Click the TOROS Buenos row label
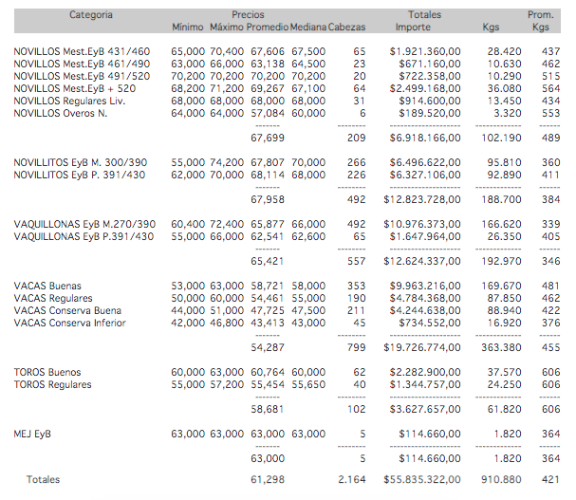 (x=47, y=372)
